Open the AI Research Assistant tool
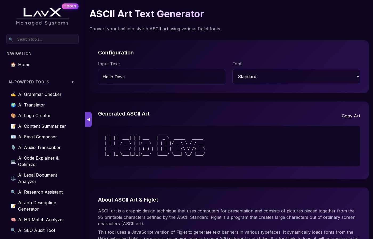This screenshot has height=239, width=373. coord(40,192)
